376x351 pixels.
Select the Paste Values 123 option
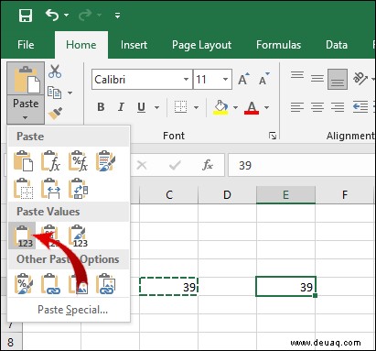click(23, 236)
